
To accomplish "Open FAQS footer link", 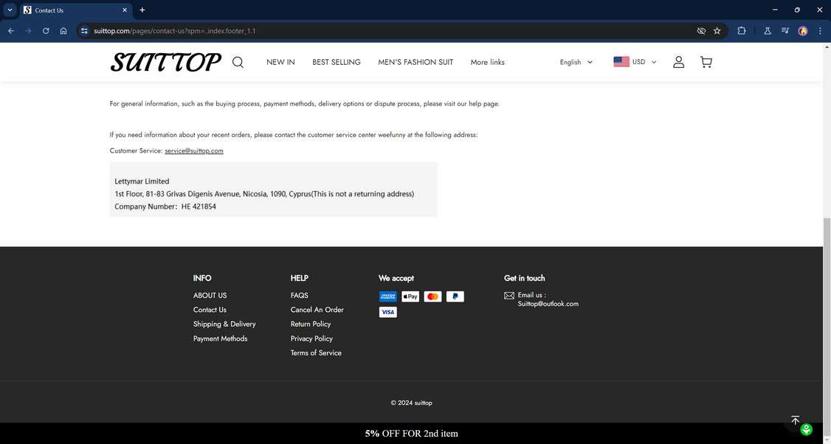I will click(x=300, y=295).
